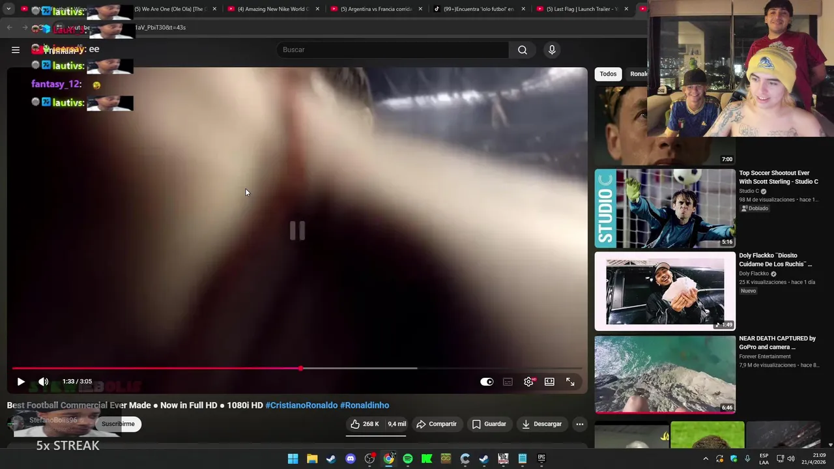The image size is (834, 469).
Task: Open Studio C channel name
Action: coord(749,192)
